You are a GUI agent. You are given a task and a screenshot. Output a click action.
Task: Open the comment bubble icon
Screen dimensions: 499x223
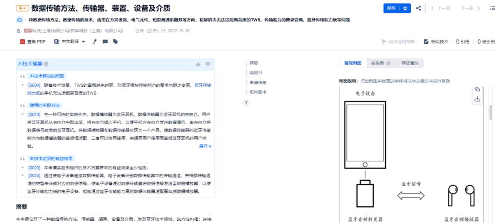(105, 42)
